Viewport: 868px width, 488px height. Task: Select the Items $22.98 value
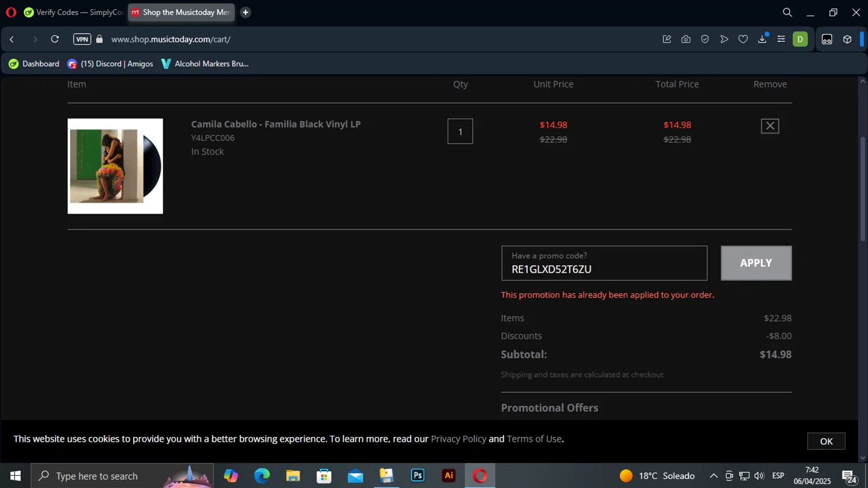click(777, 318)
